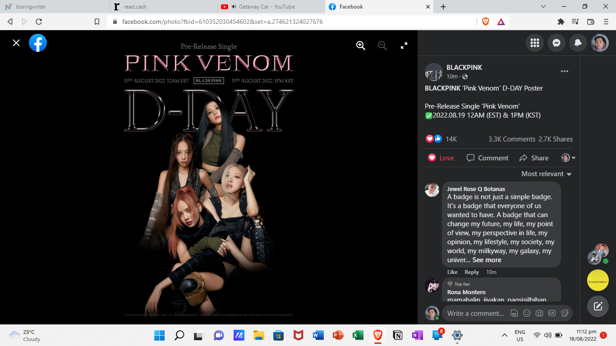Image resolution: width=616 pixels, height=346 pixels.
Task: Open the sticker picker in comment box
Action: click(x=565, y=313)
